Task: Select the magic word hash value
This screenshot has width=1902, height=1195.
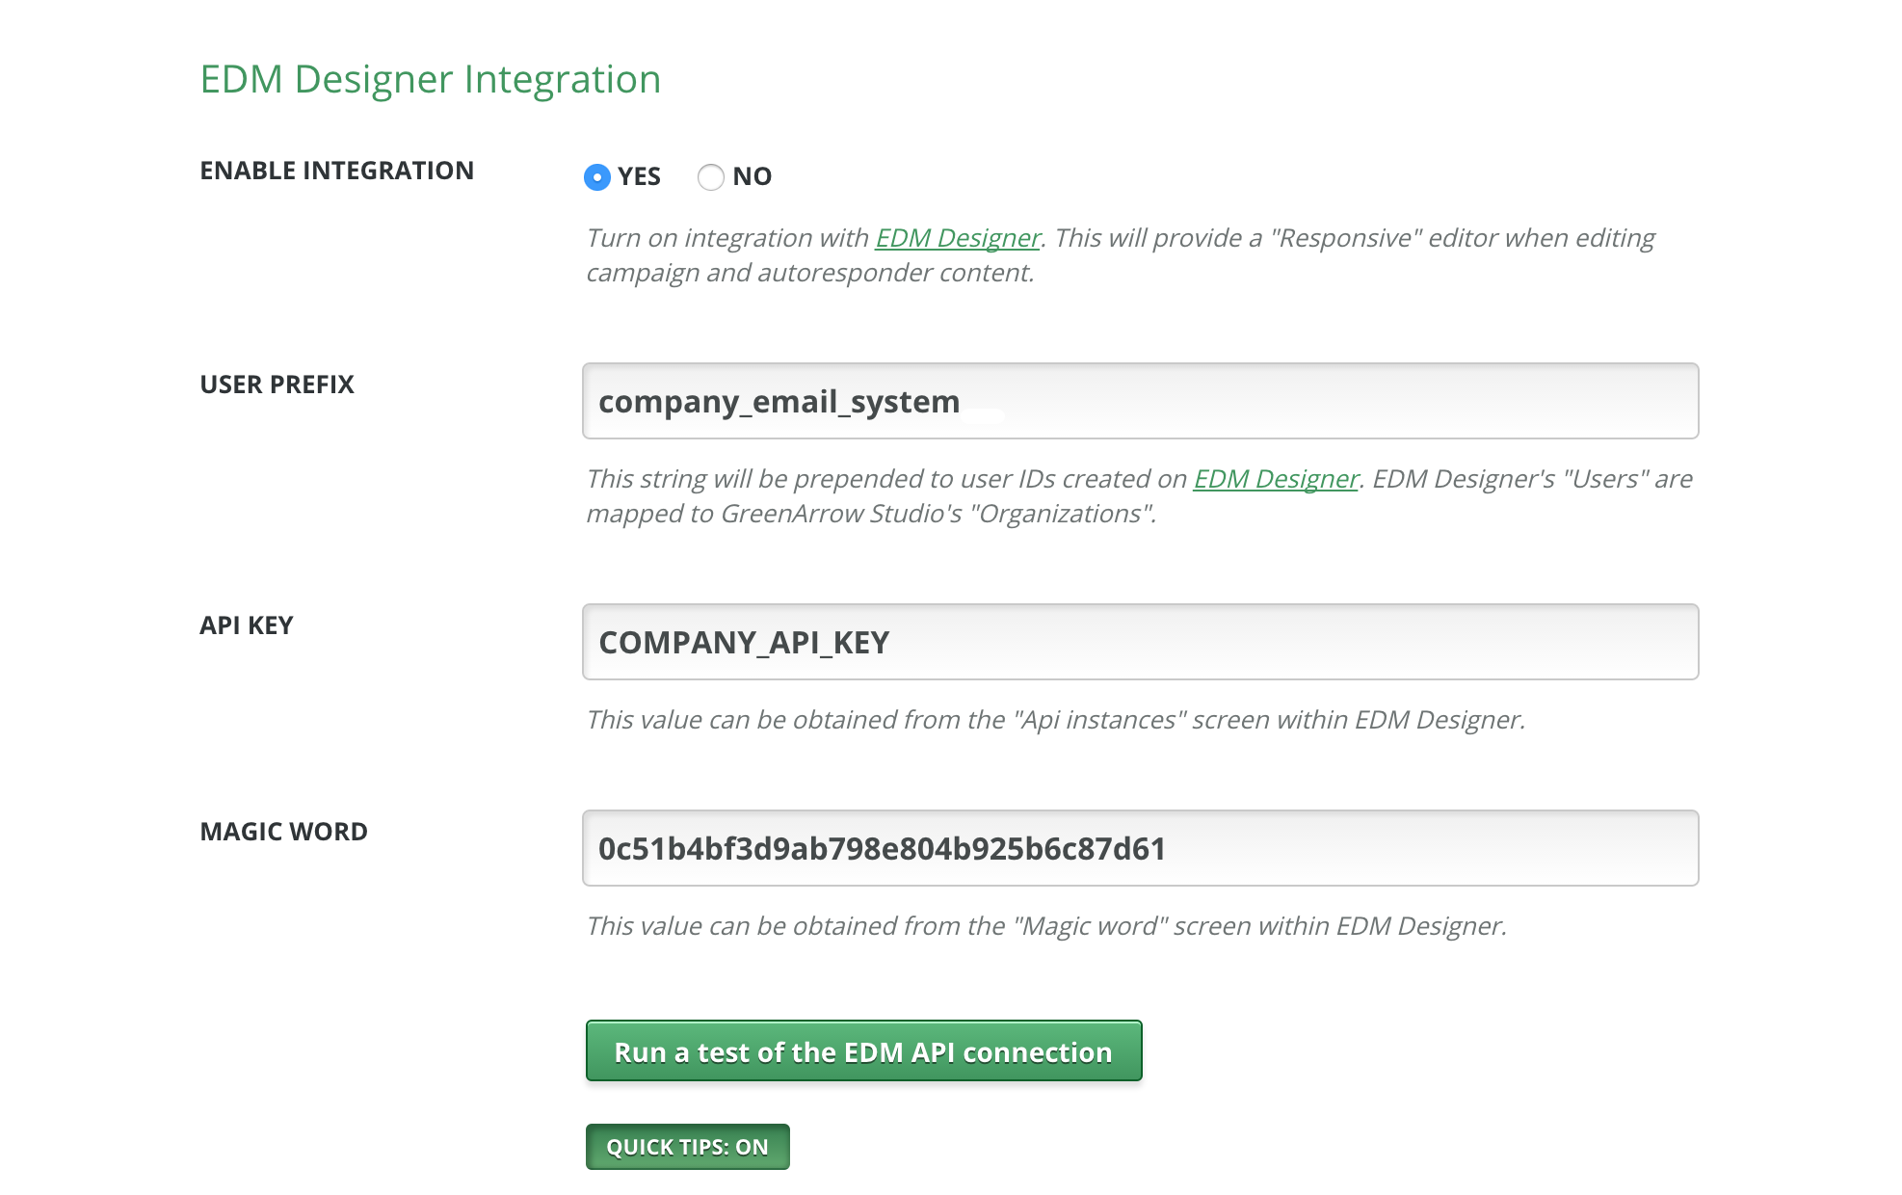Action: tap(880, 848)
